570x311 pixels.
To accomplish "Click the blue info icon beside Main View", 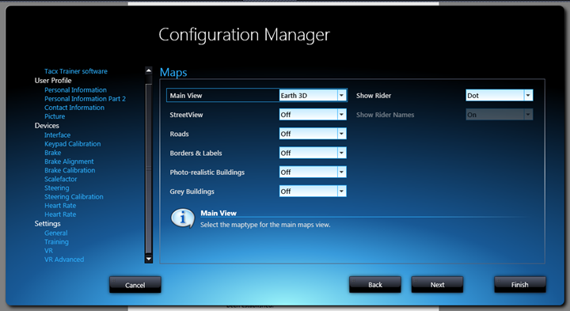I will [x=183, y=218].
